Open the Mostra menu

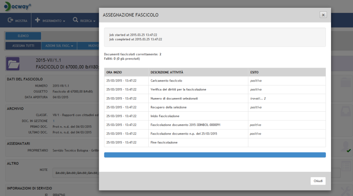[x=18, y=20]
